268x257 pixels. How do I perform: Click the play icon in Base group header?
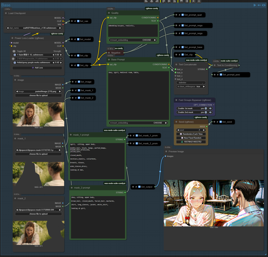coord(255,5)
